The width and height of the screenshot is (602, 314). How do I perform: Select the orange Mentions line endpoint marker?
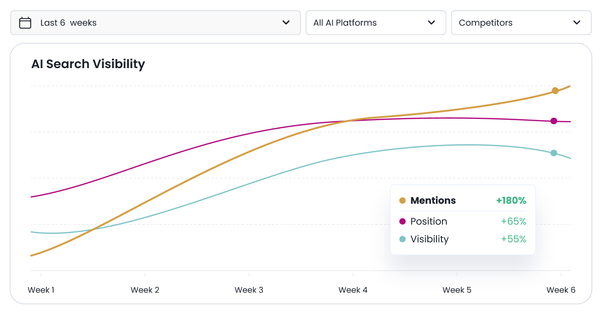tap(555, 91)
